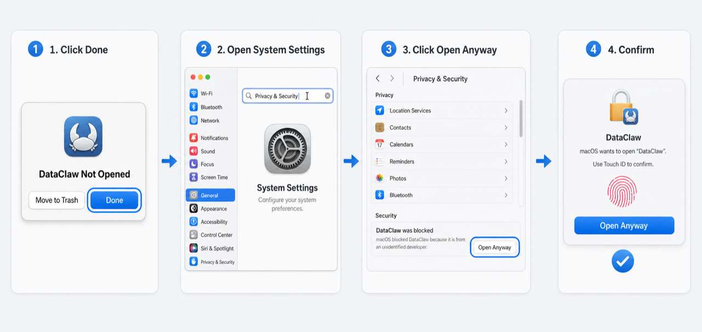This screenshot has width=702, height=332.
Task: Expand the Contacts row chevron
Action: click(x=506, y=127)
